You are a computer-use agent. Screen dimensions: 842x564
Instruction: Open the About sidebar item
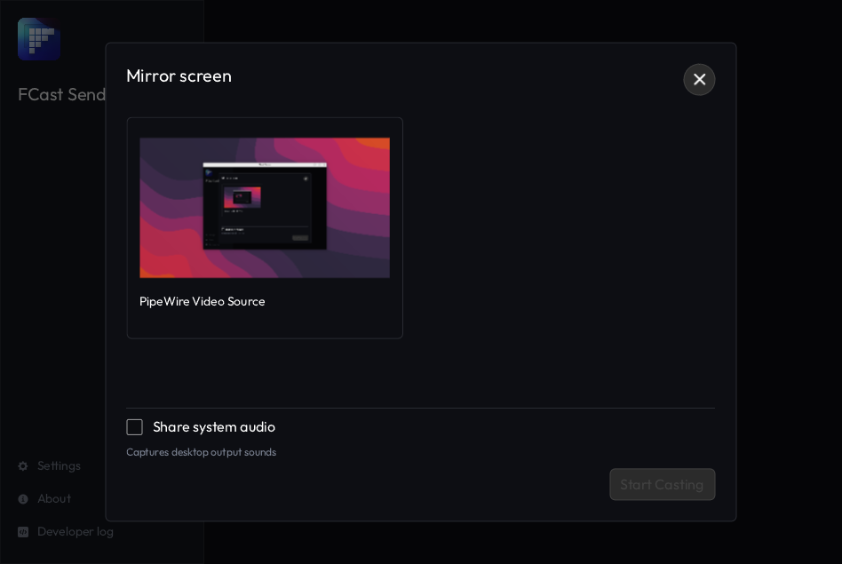tap(44, 499)
